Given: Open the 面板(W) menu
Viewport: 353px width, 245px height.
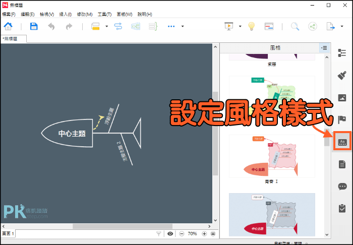Looking at the screenshot, I should [125, 15].
